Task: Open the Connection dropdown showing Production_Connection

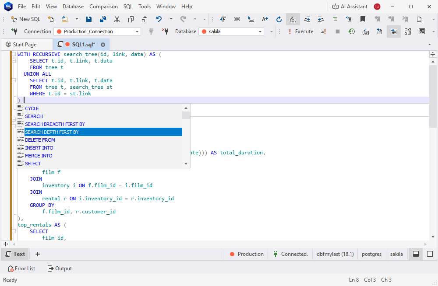Action: click(97, 31)
